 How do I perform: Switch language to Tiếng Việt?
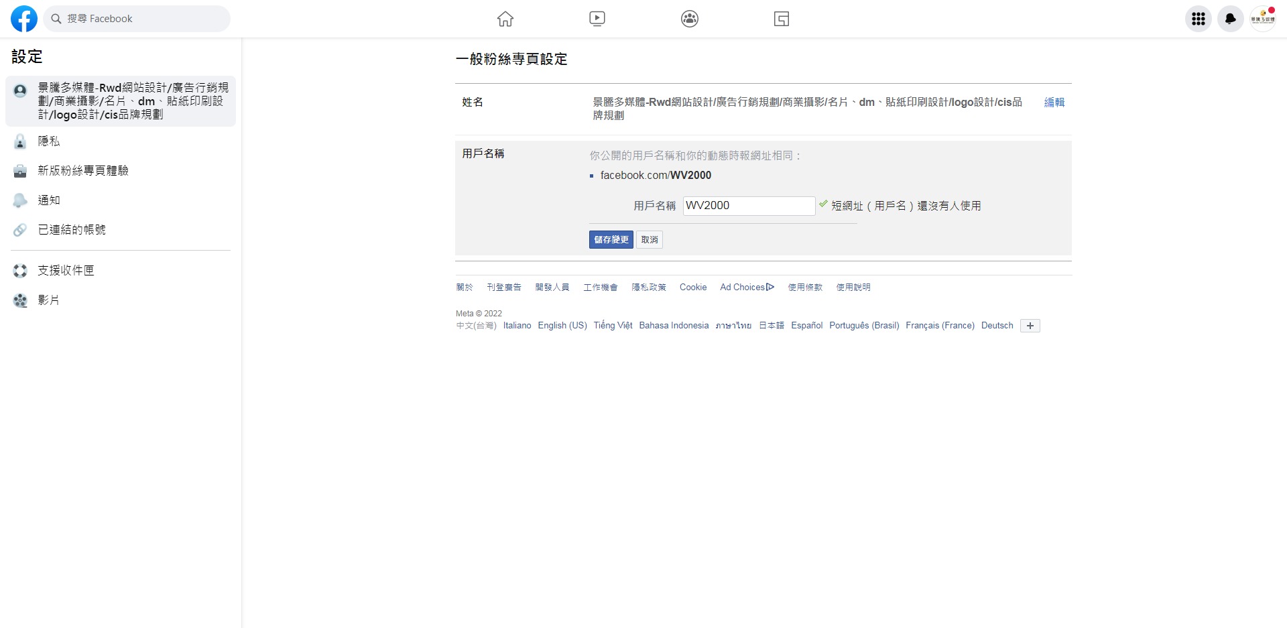click(613, 326)
